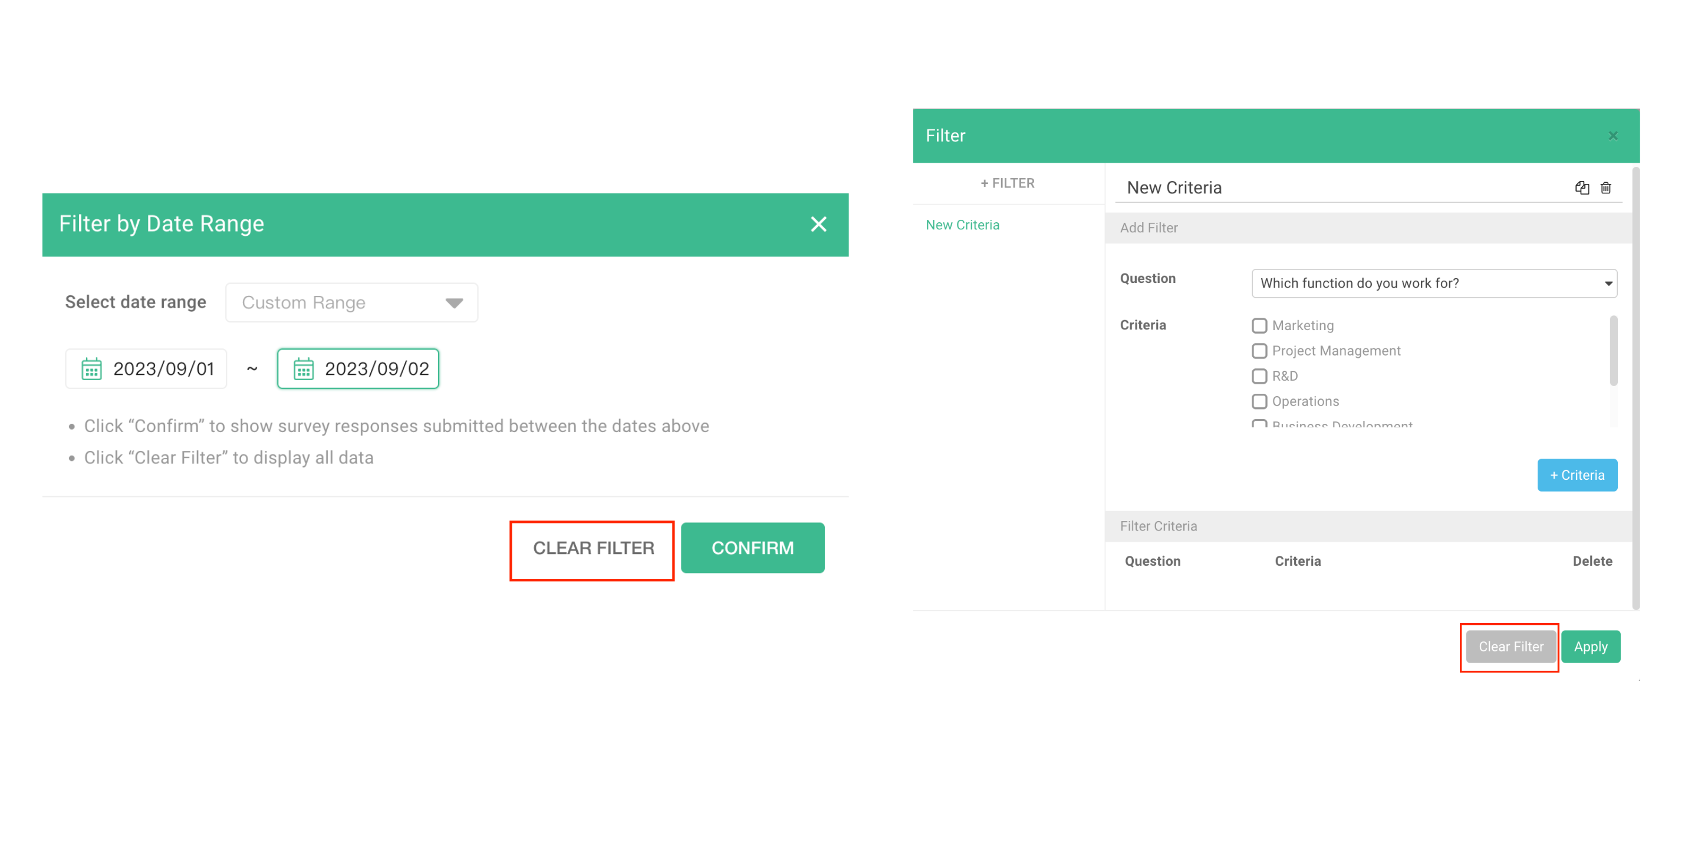Image resolution: width=1698 pixels, height=850 pixels.
Task: Close the Filter panel with X
Action: pyautogui.click(x=1613, y=136)
